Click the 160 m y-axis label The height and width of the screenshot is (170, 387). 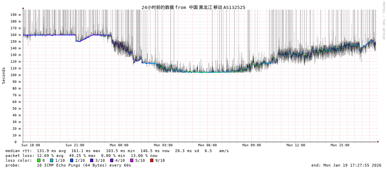15,35
